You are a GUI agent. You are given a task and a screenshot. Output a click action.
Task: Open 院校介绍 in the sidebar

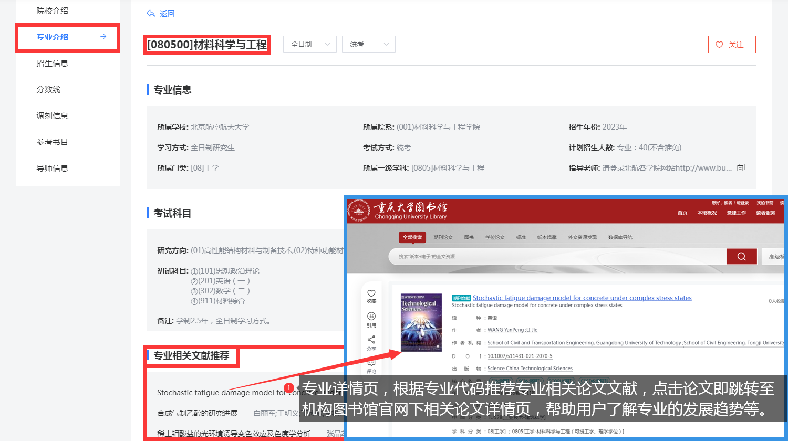pos(53,11)
